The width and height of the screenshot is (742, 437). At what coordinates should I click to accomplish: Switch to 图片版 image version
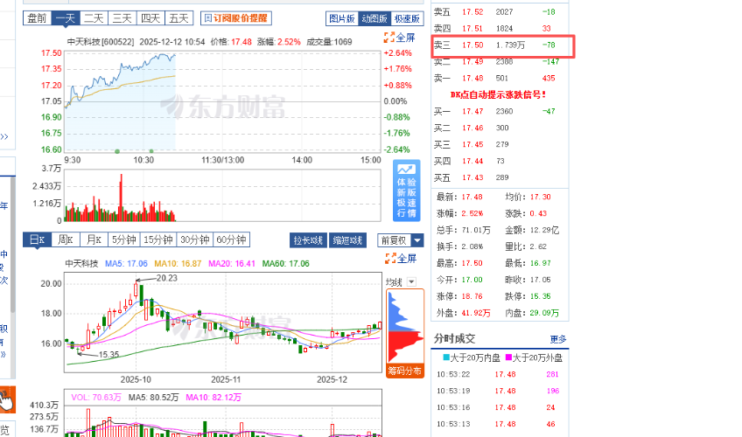pyautogui.click(x=342, y=19)
